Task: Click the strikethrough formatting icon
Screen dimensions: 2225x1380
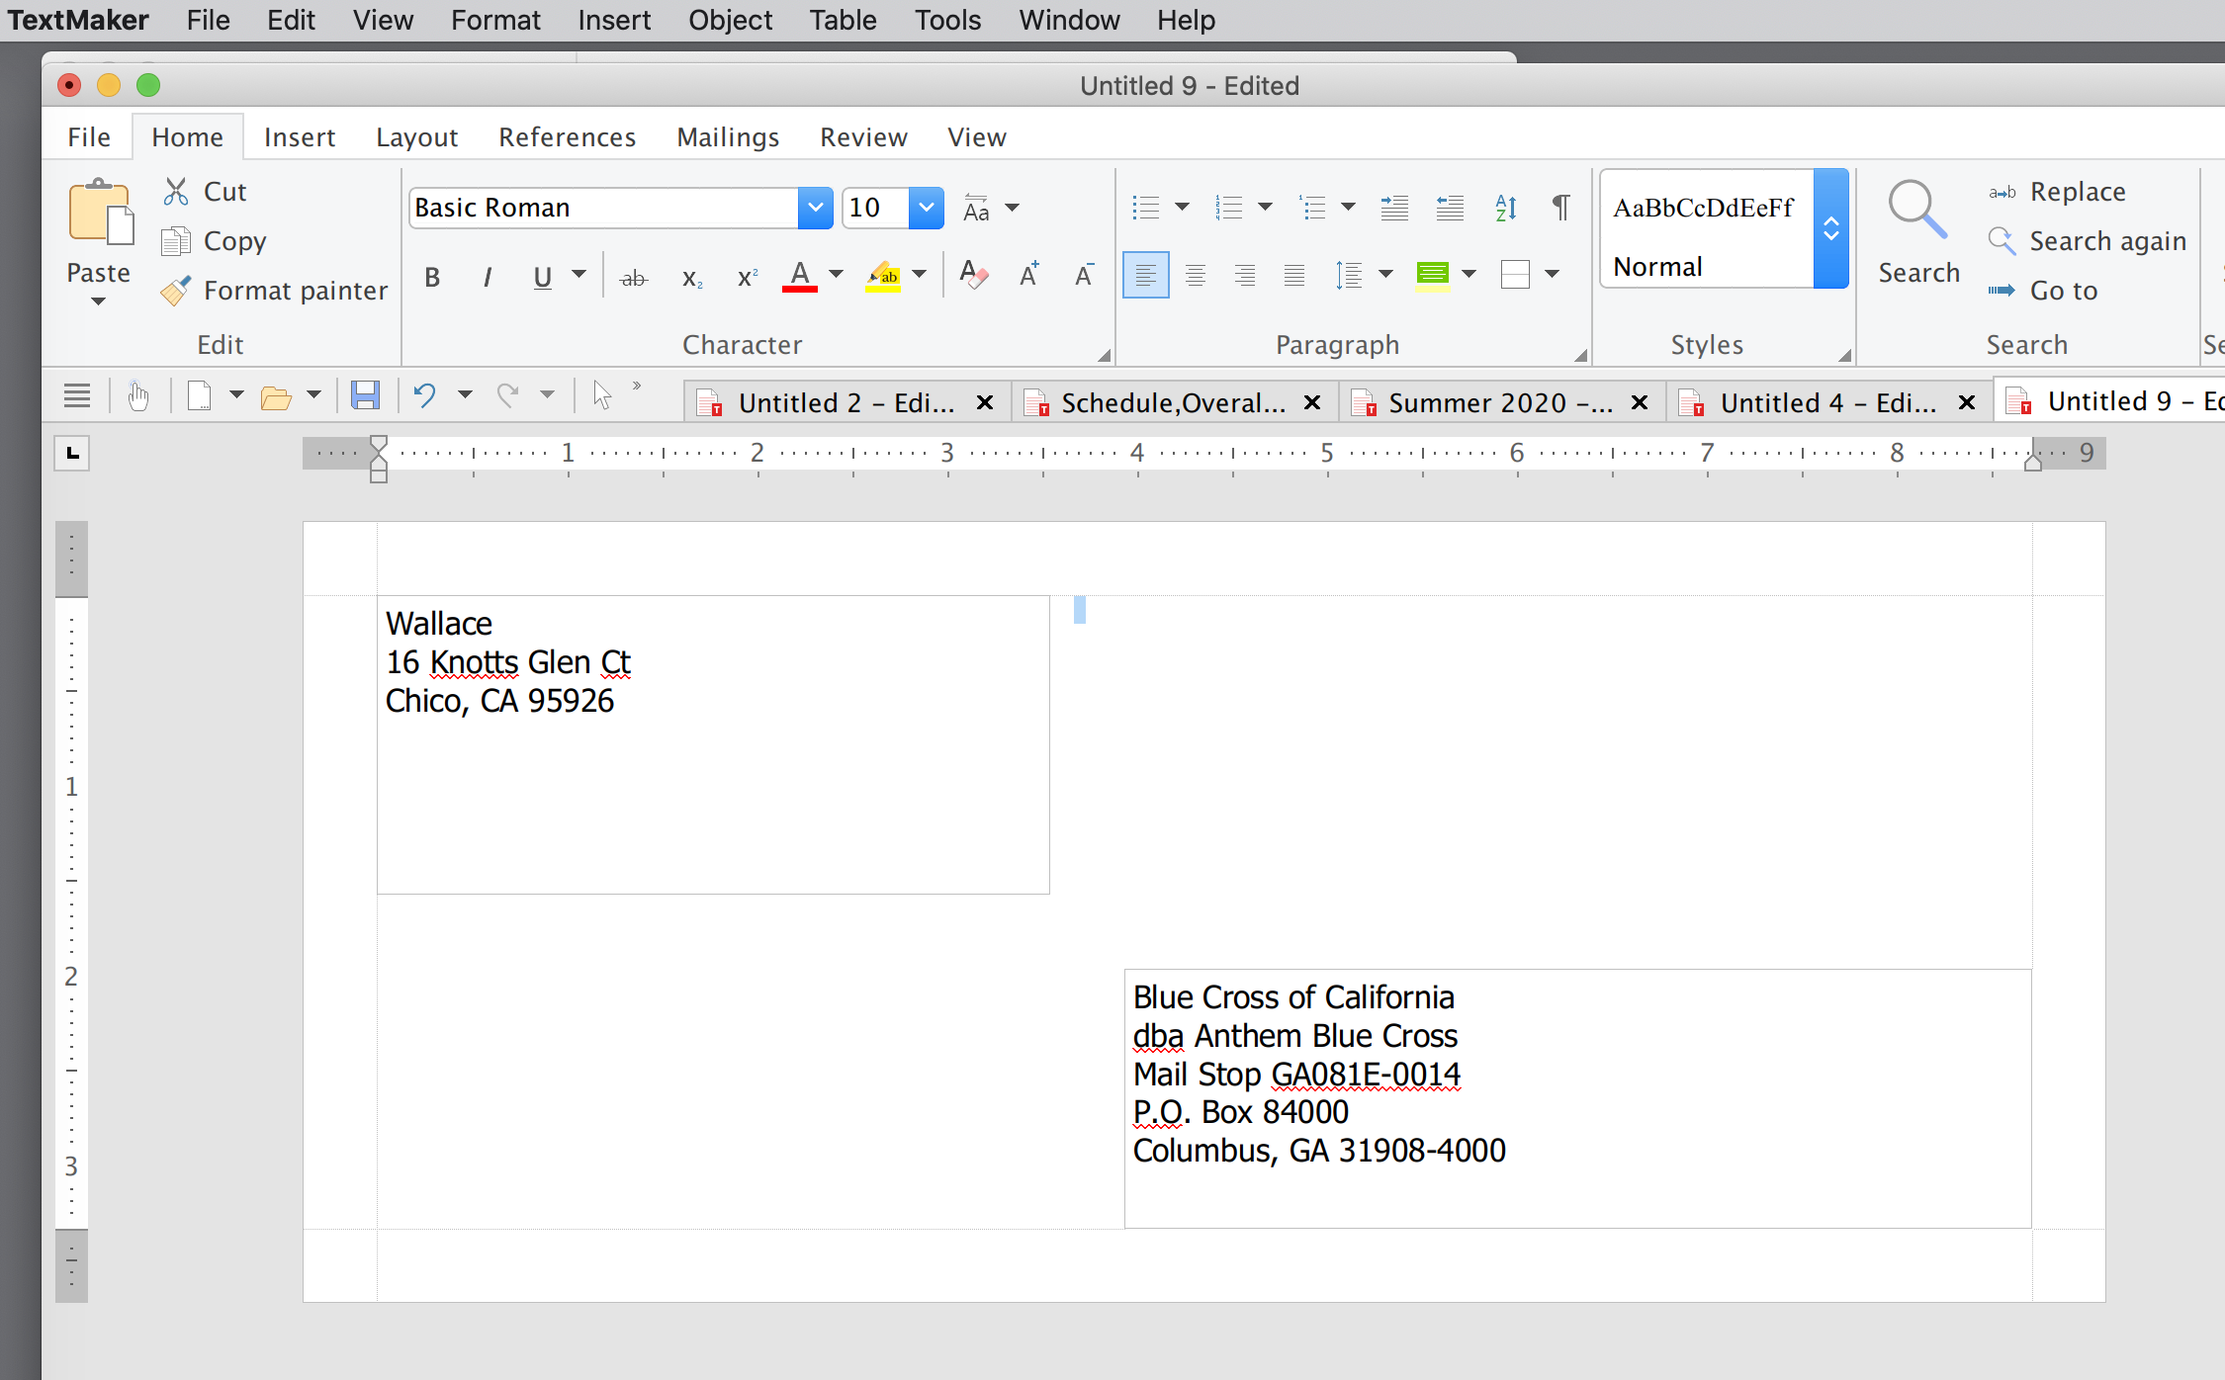Action: tap(633, 278)
